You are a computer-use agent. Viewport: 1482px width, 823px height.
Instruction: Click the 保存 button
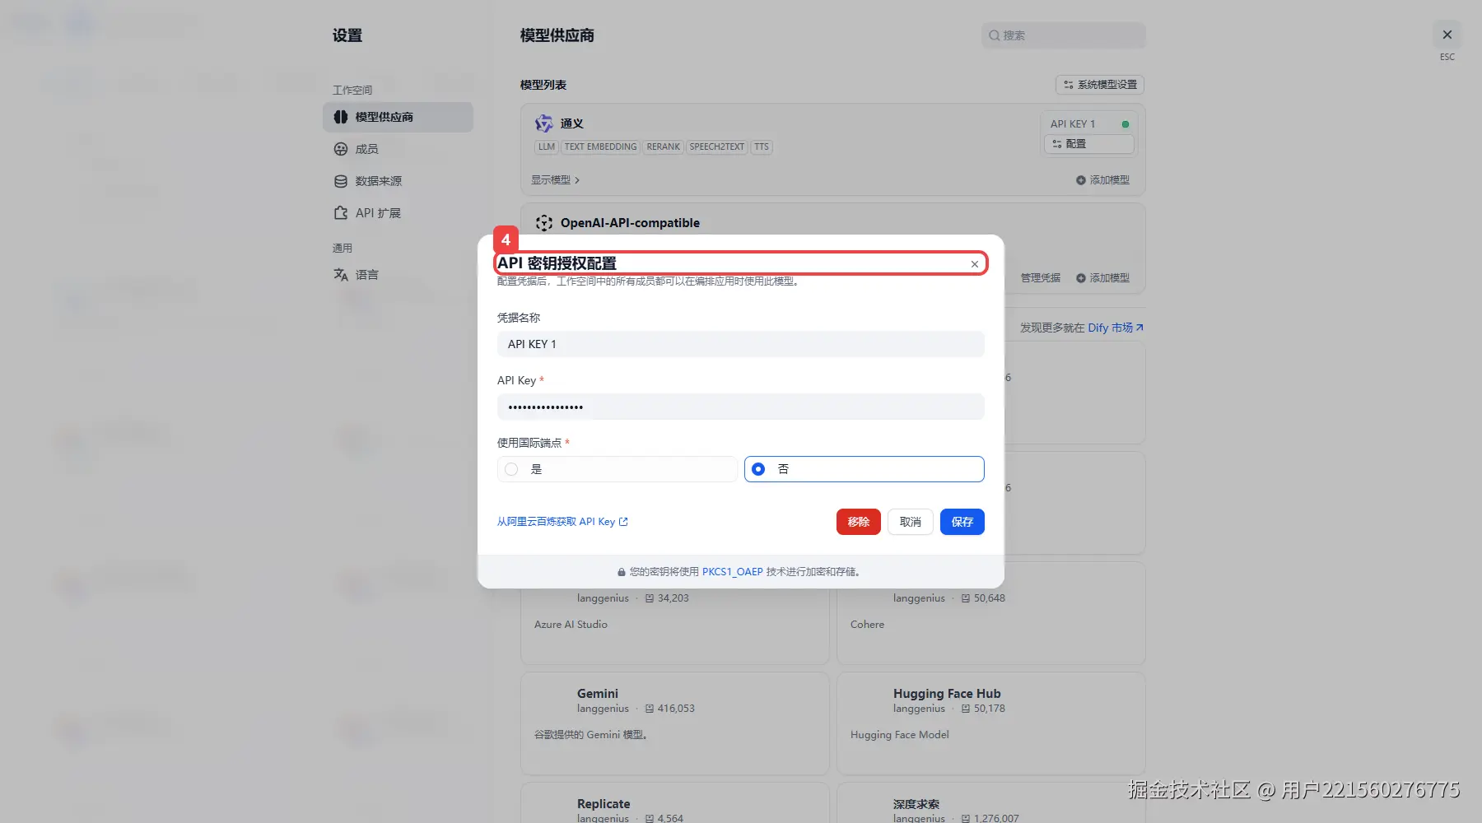pyautogui.click(x=962, y=522)
